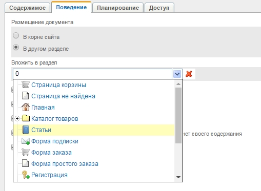Click the blue book icon beside Статьи
Screen dimensions: 261x191
pyautogui.click(x=26, y=130)
